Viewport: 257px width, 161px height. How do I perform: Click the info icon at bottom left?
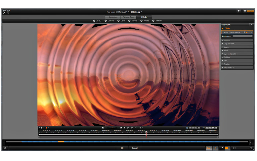(x=5, y=148)
